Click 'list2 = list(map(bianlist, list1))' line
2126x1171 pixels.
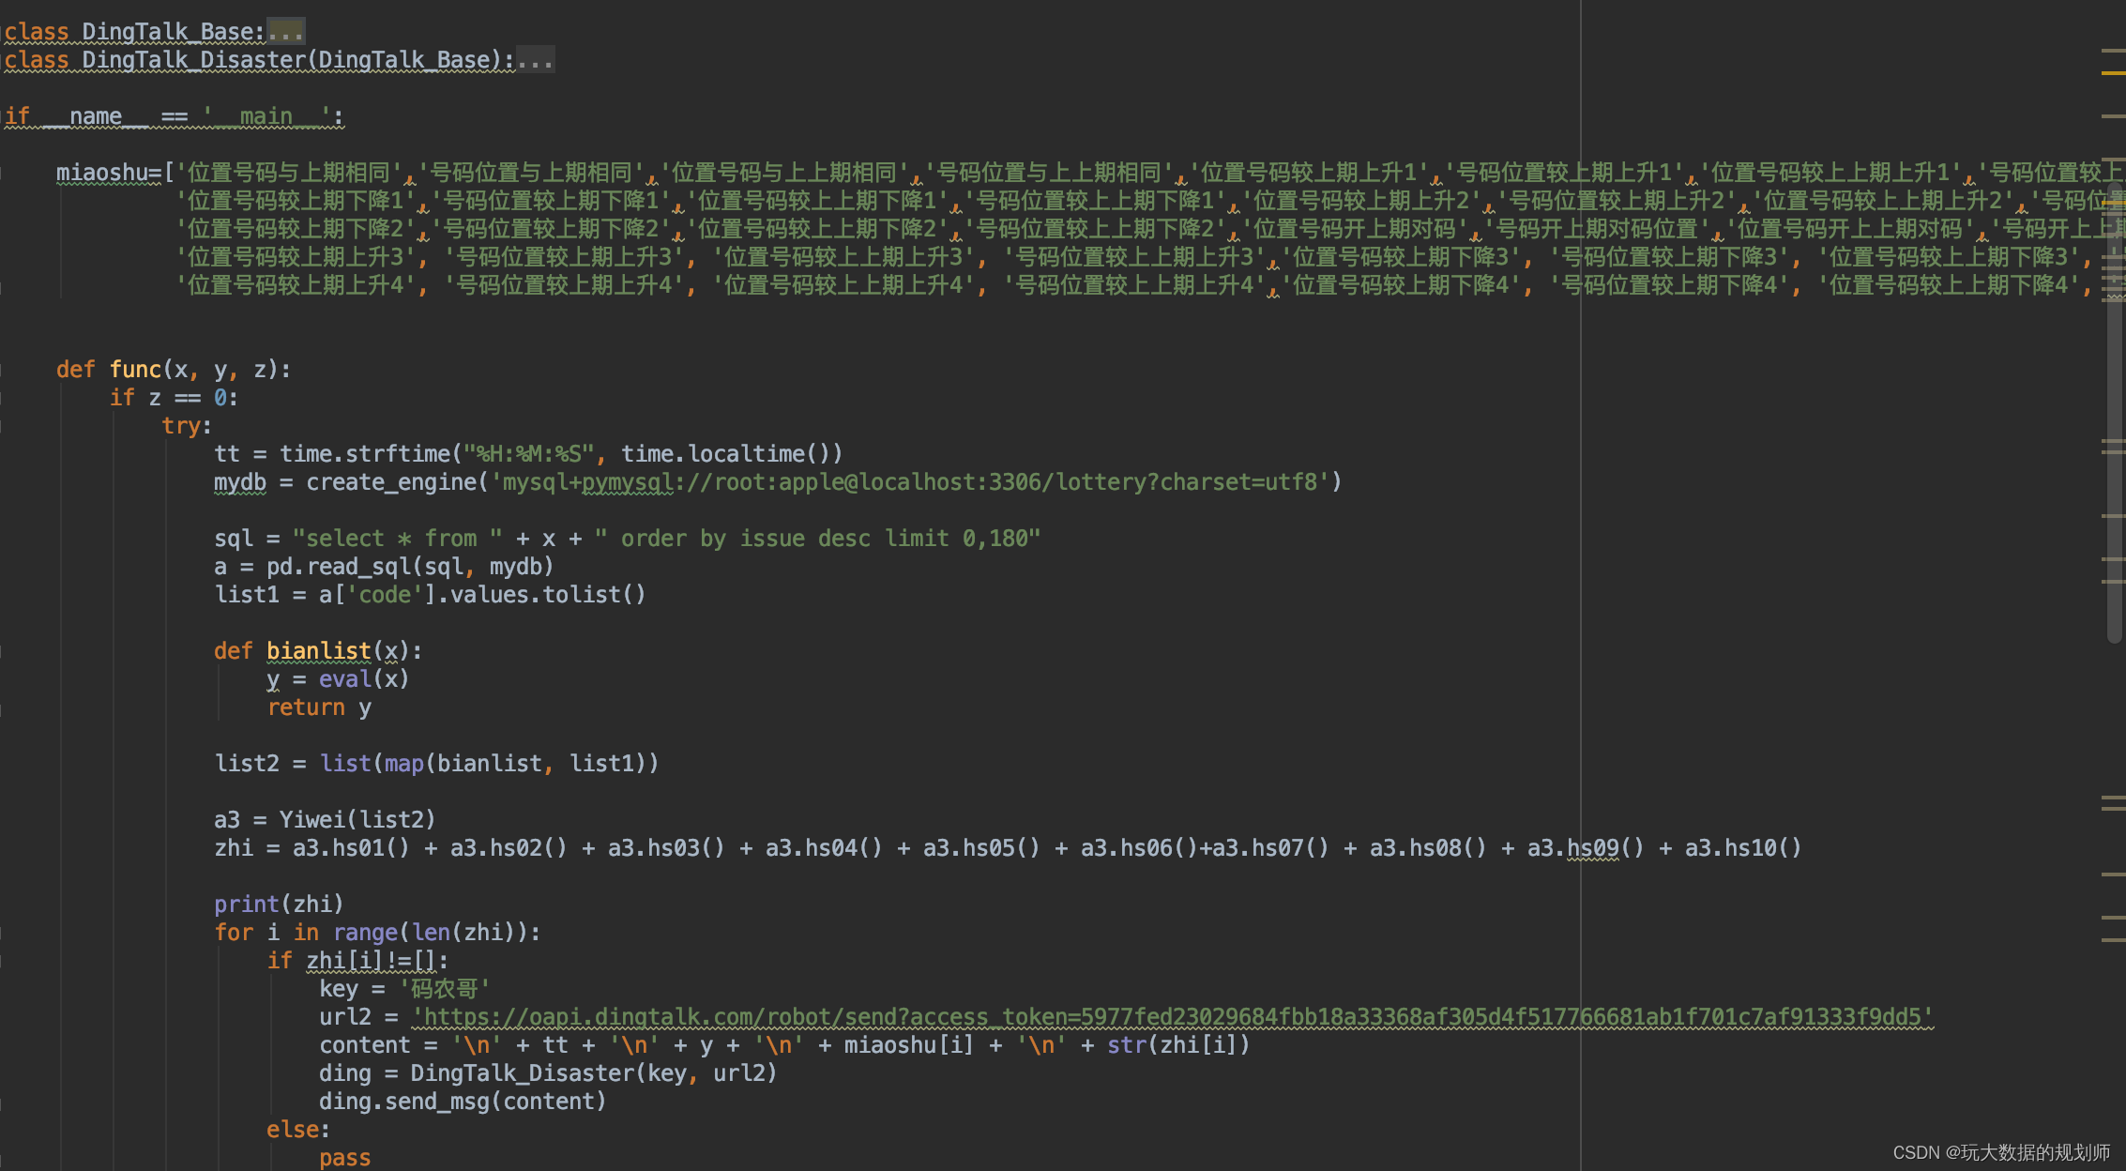[436, 764]
